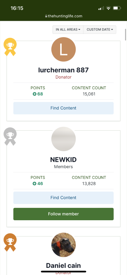127x275 pixels.
Task: Click the green plus icon beside 68 points
Action: (x=35, y=94)
